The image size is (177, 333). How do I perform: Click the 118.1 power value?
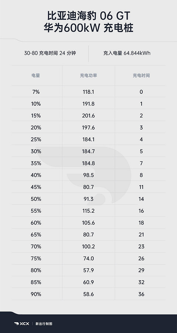tap(88, 92)
